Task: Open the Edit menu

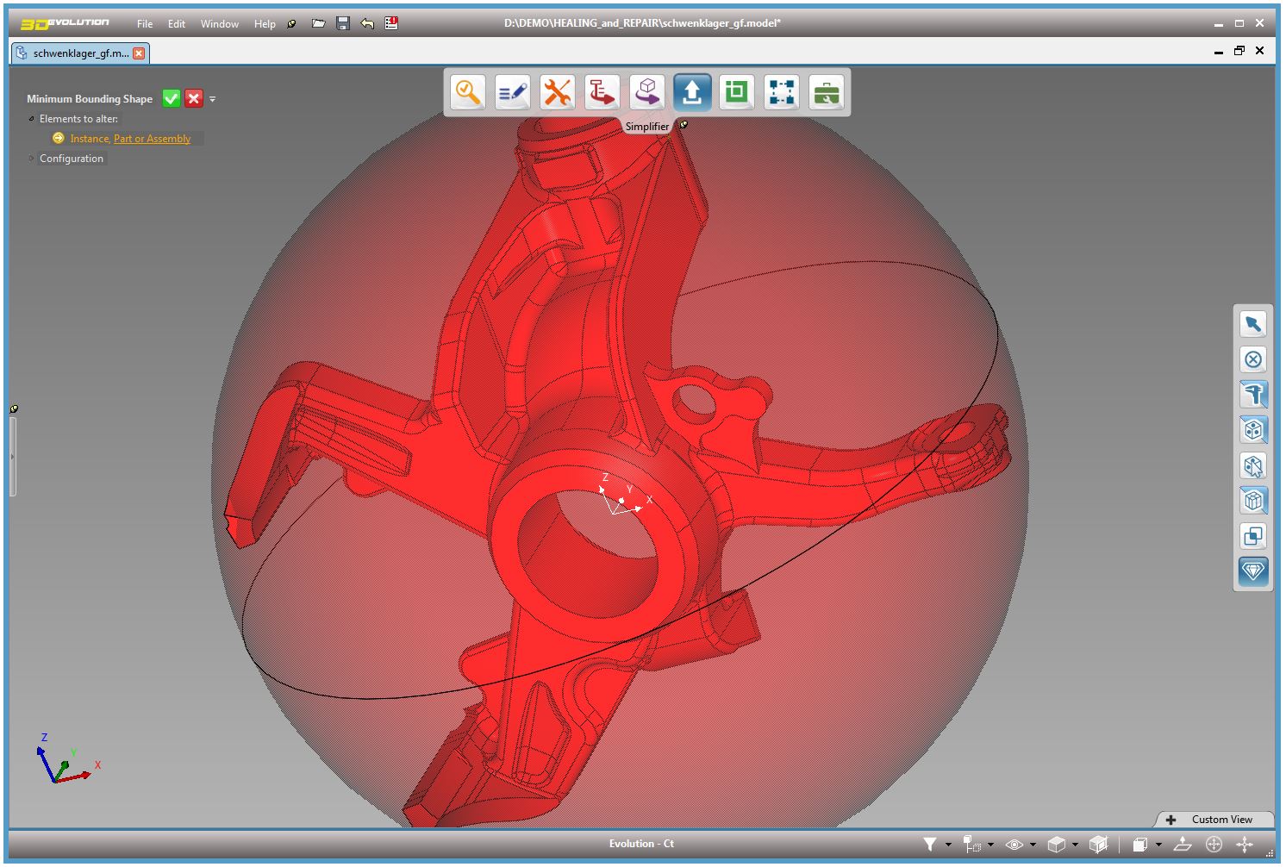Action: coord(177,24)
